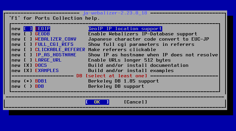The height and width of the screenshot is (131, 236).
Task: Click the GEODB option name
Action: [43, 34]
